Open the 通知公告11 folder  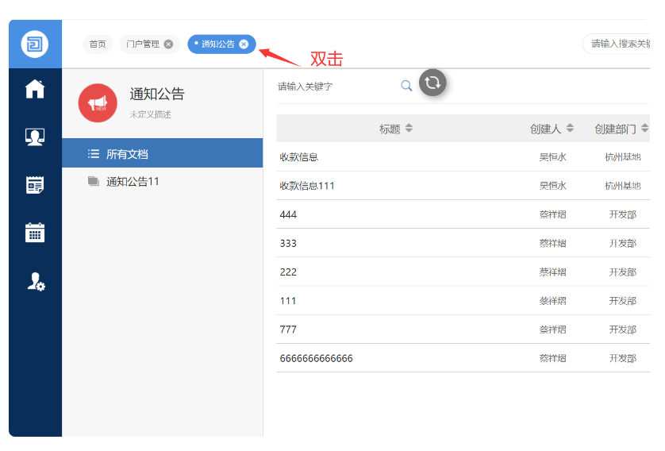(133, 182)
